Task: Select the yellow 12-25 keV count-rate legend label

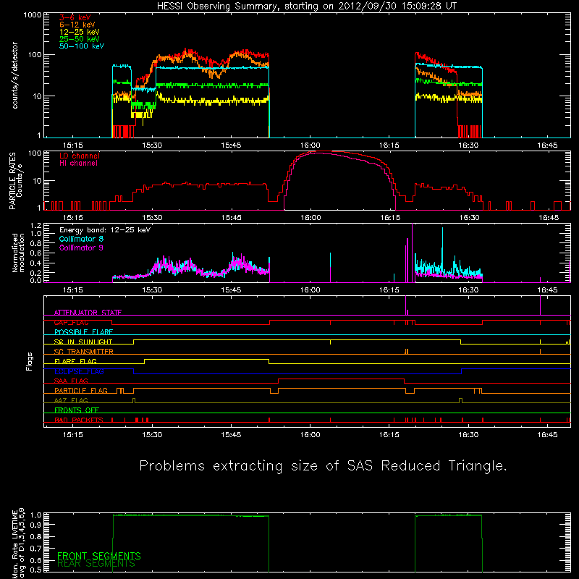Action: 79,32
